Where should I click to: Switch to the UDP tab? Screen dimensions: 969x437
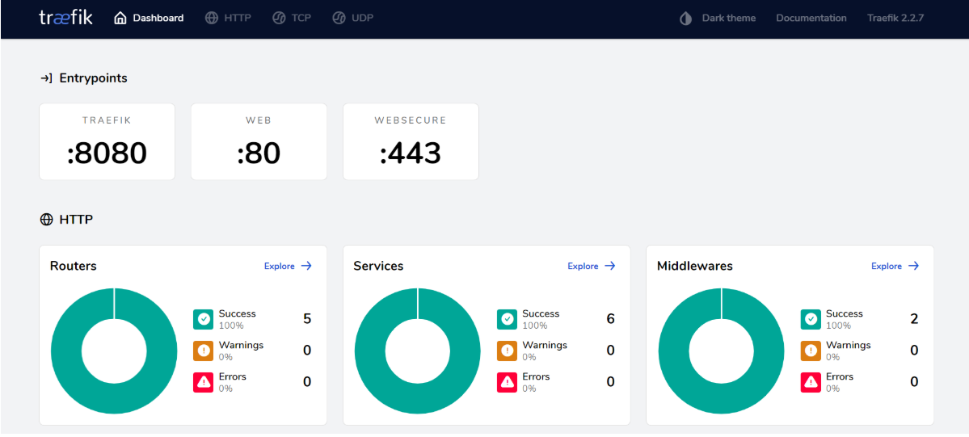pyautogui.click(x=353, y=18)
